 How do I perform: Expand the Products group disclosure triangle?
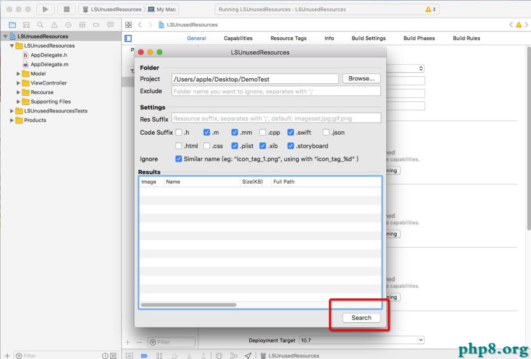(12, 121)
